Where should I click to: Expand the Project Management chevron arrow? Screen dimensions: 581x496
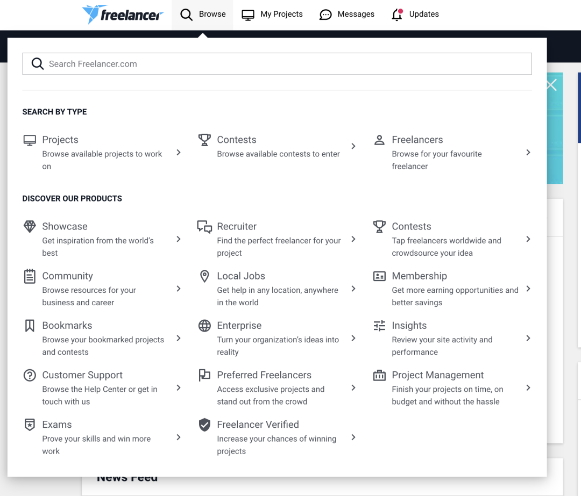[x=528, y=388]
